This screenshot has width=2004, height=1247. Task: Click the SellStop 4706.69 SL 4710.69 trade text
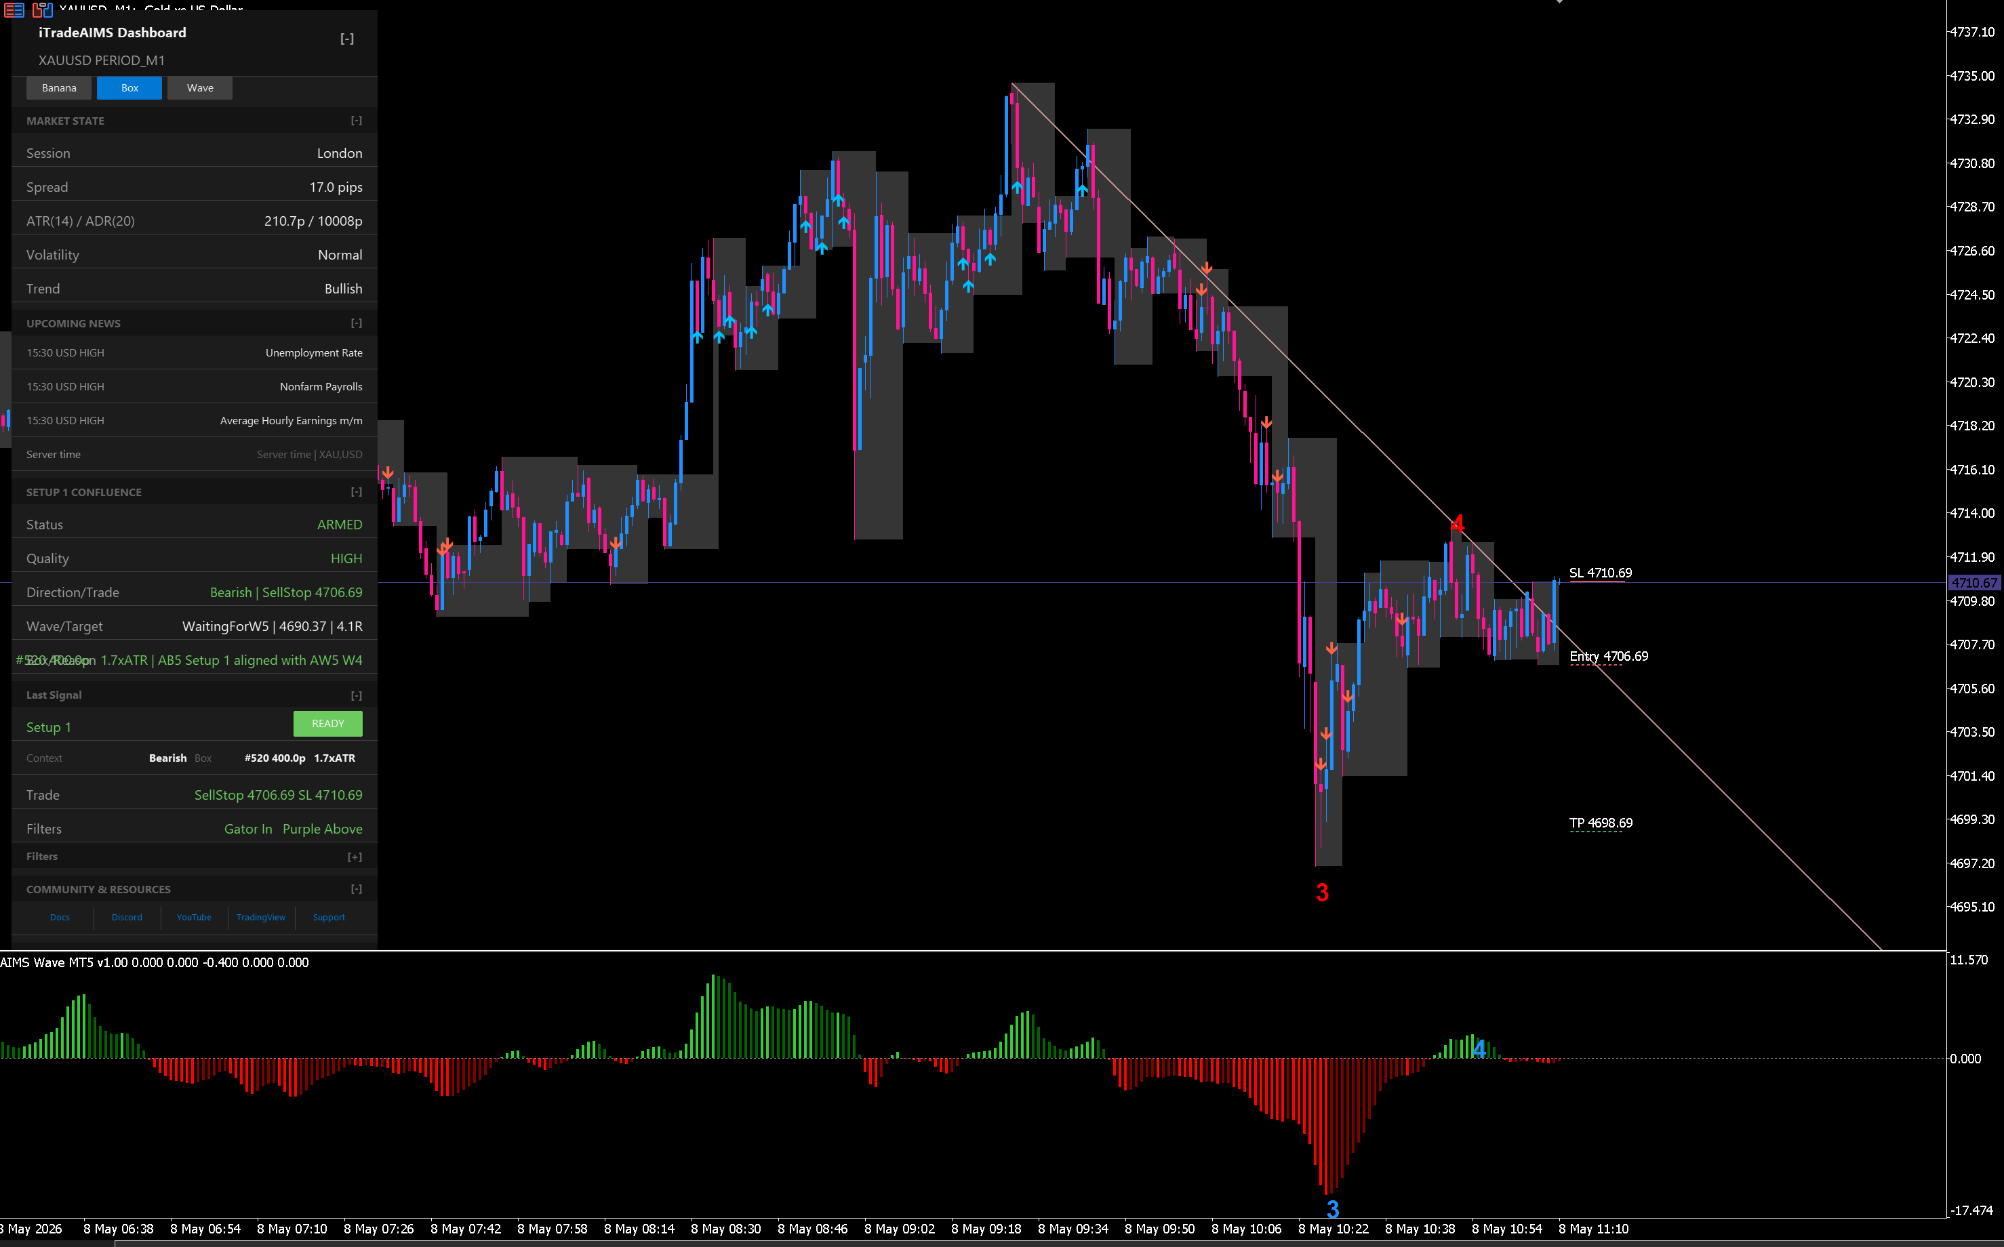pos(278,796)
